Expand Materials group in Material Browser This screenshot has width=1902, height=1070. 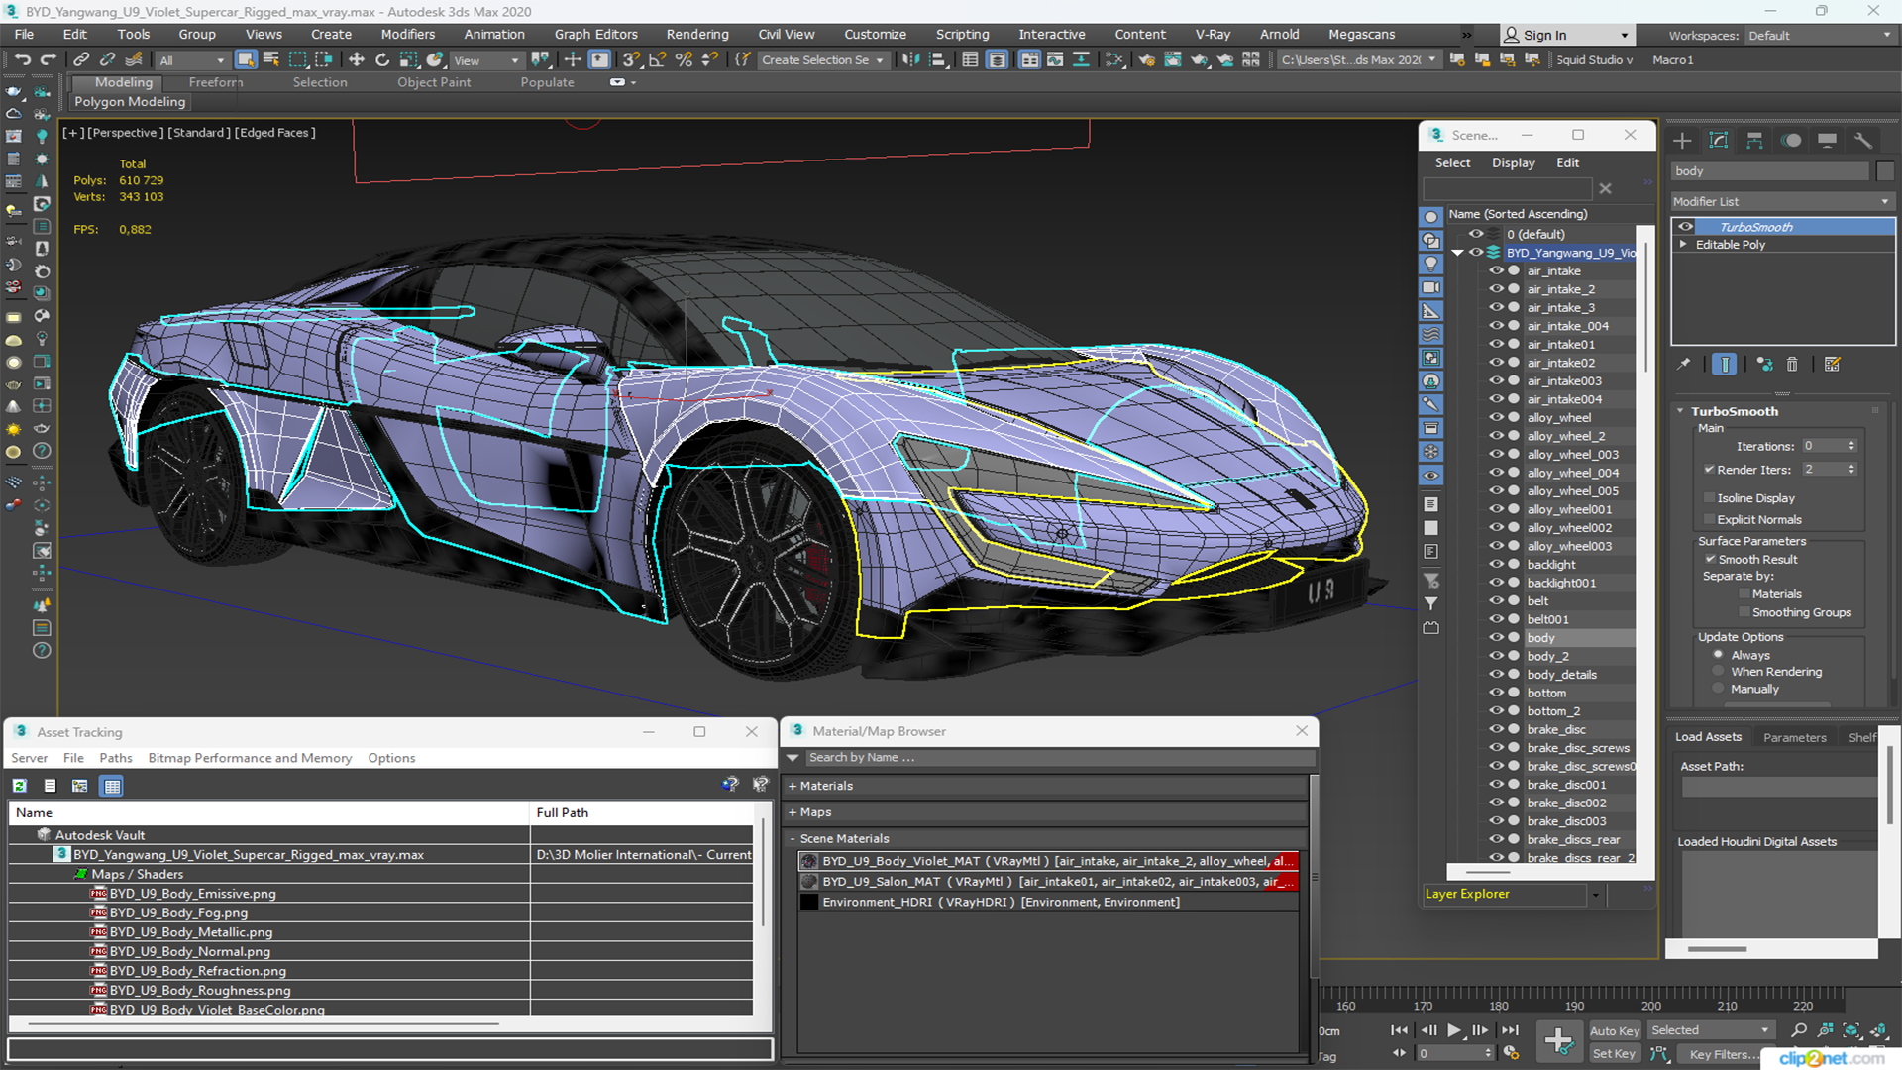point(792,786)
